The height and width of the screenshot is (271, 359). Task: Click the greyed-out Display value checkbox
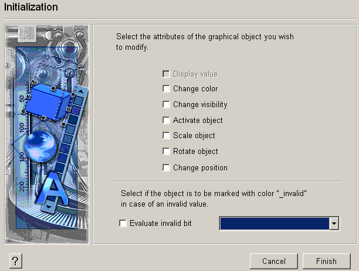point(167,74)
